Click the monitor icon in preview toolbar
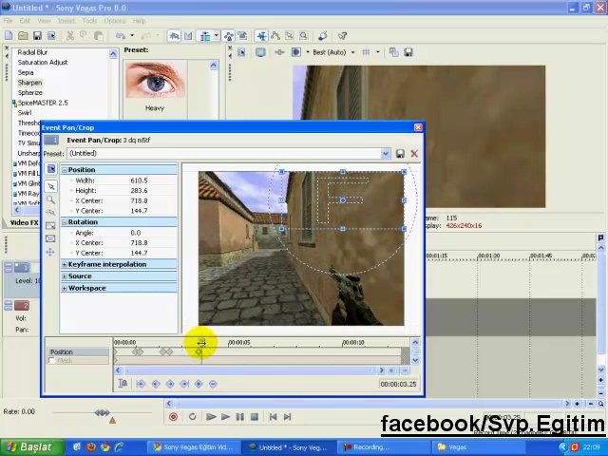The width and height of the screenshot is (608, 456). point(260,52)
